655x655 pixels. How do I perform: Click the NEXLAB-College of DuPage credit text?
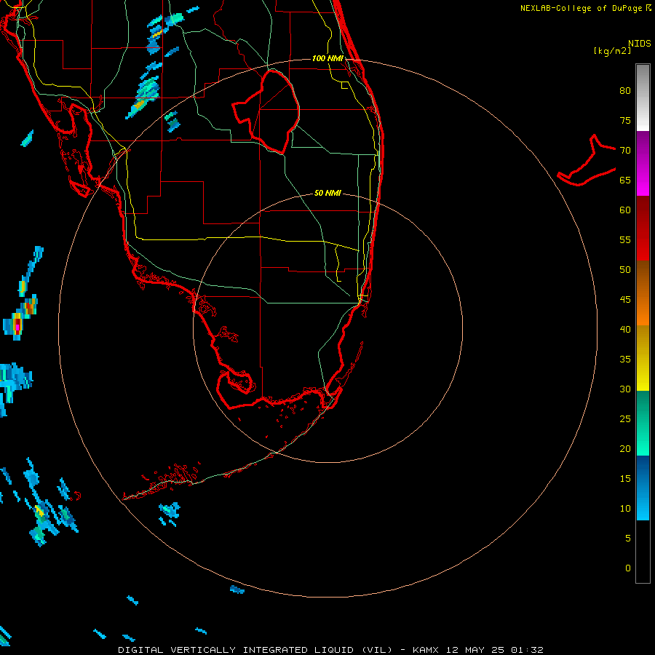click(581, 8)
